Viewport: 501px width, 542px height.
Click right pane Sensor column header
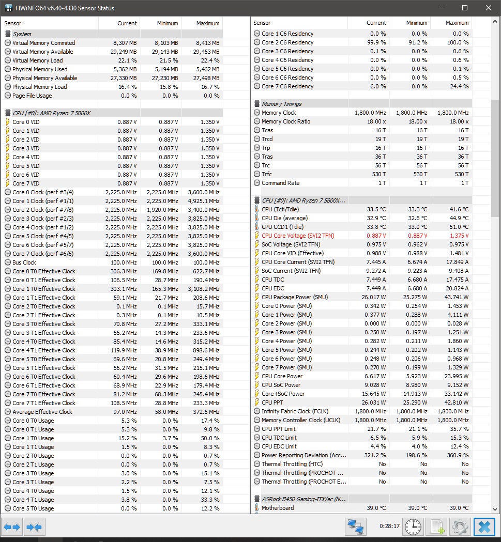pyautogui.click(x=299, y=23)
